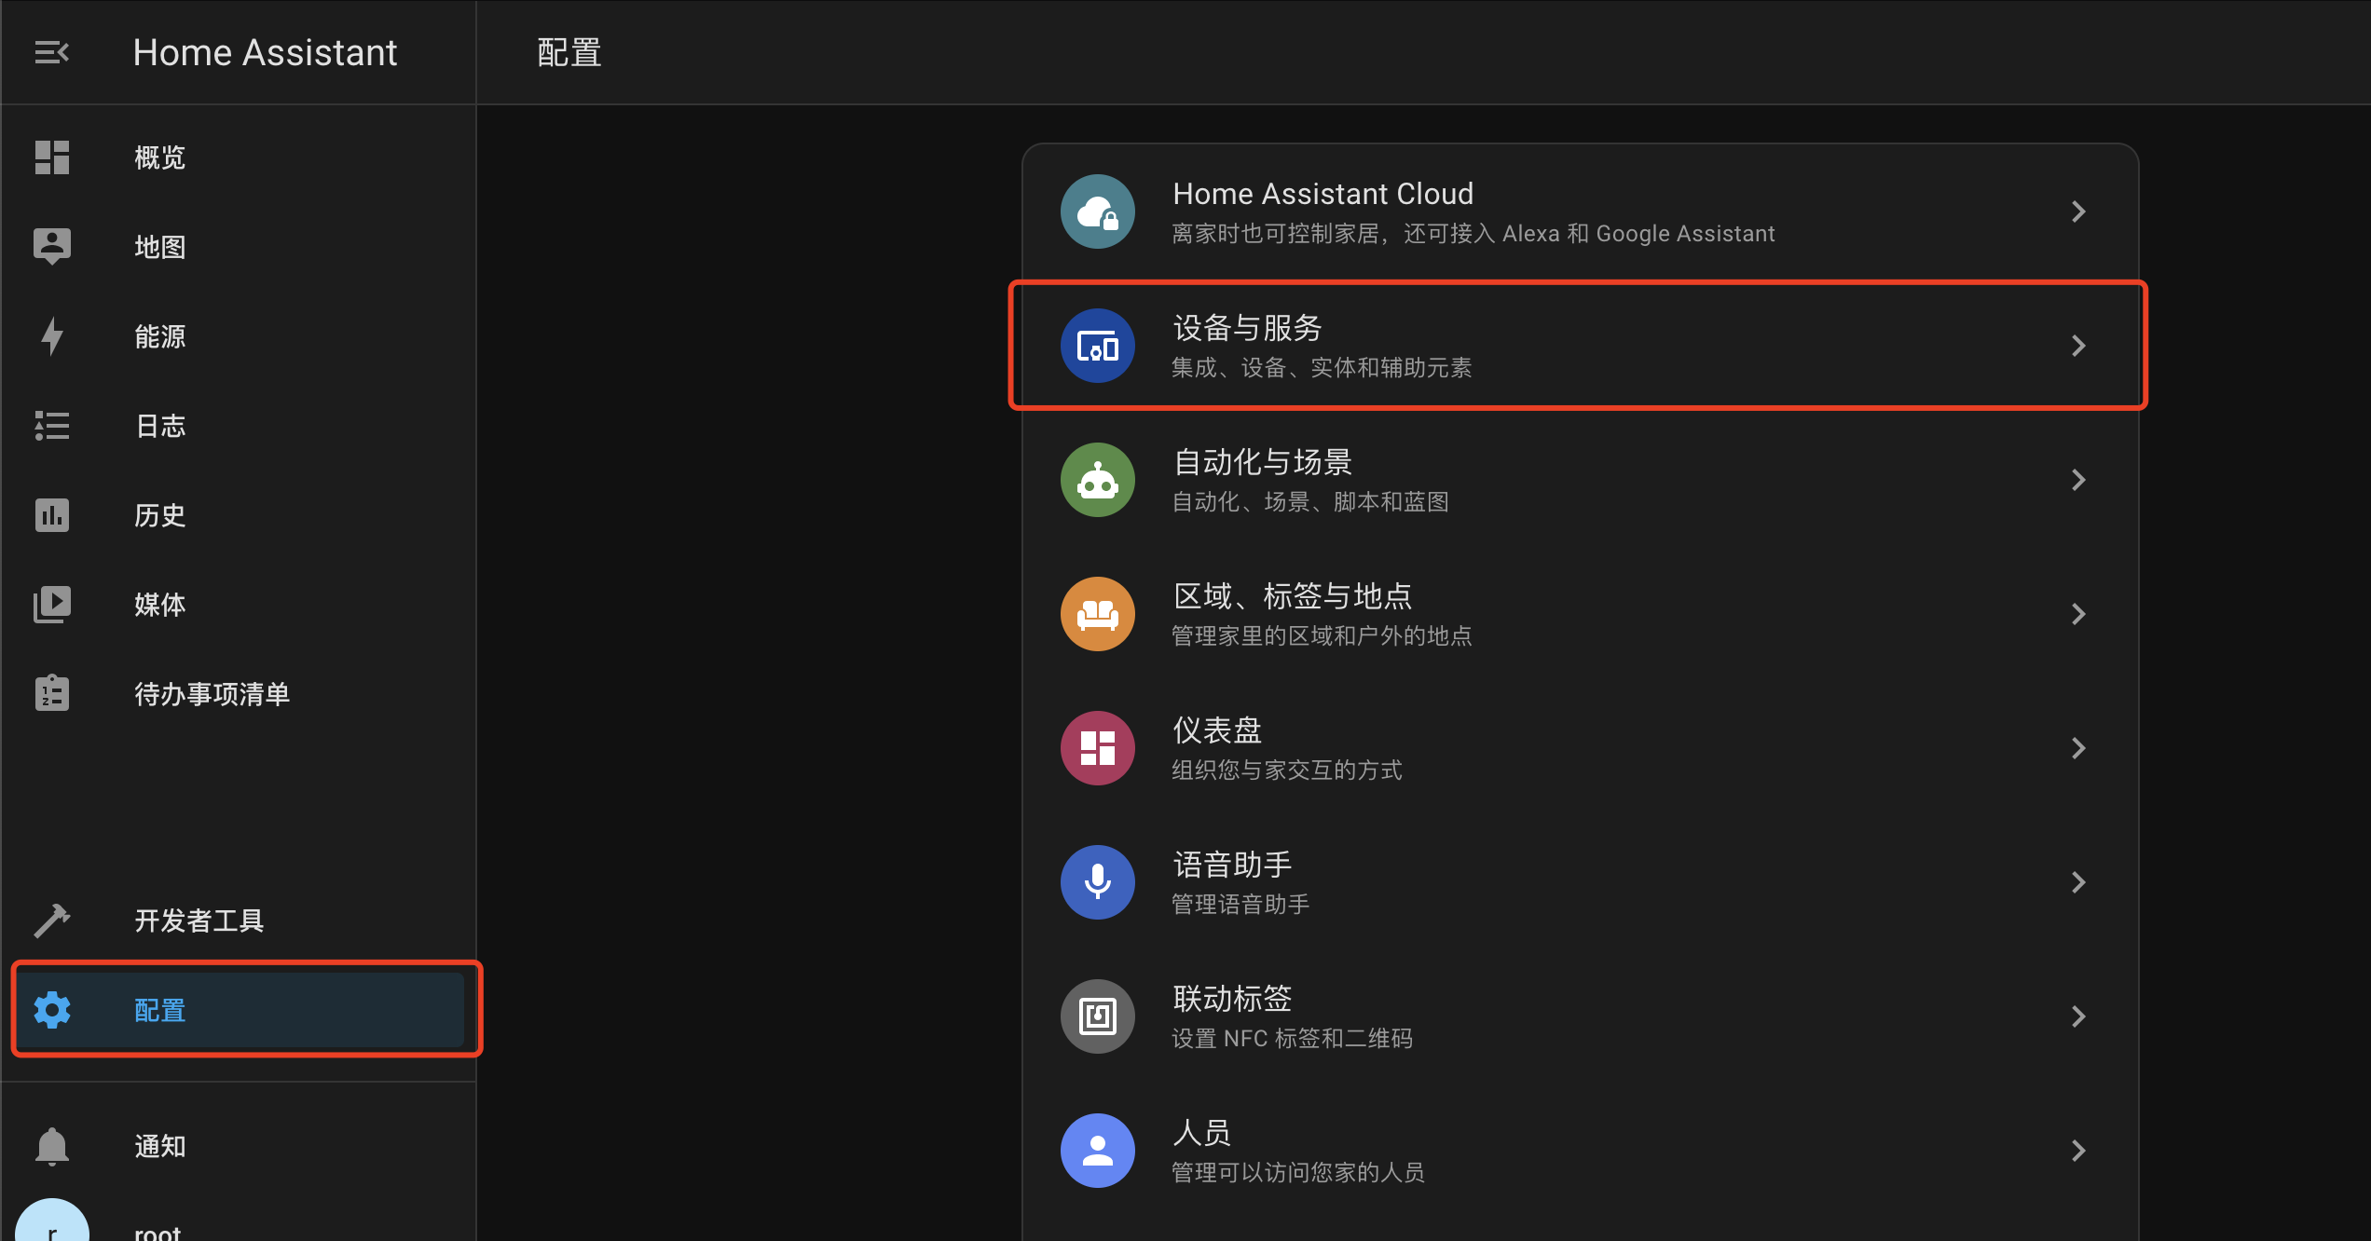Open the Home Assistant Cloud settings title
The image size is (2371, 1241).
[1323, 194]
